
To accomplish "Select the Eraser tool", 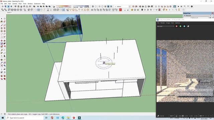I will point(4,22).
